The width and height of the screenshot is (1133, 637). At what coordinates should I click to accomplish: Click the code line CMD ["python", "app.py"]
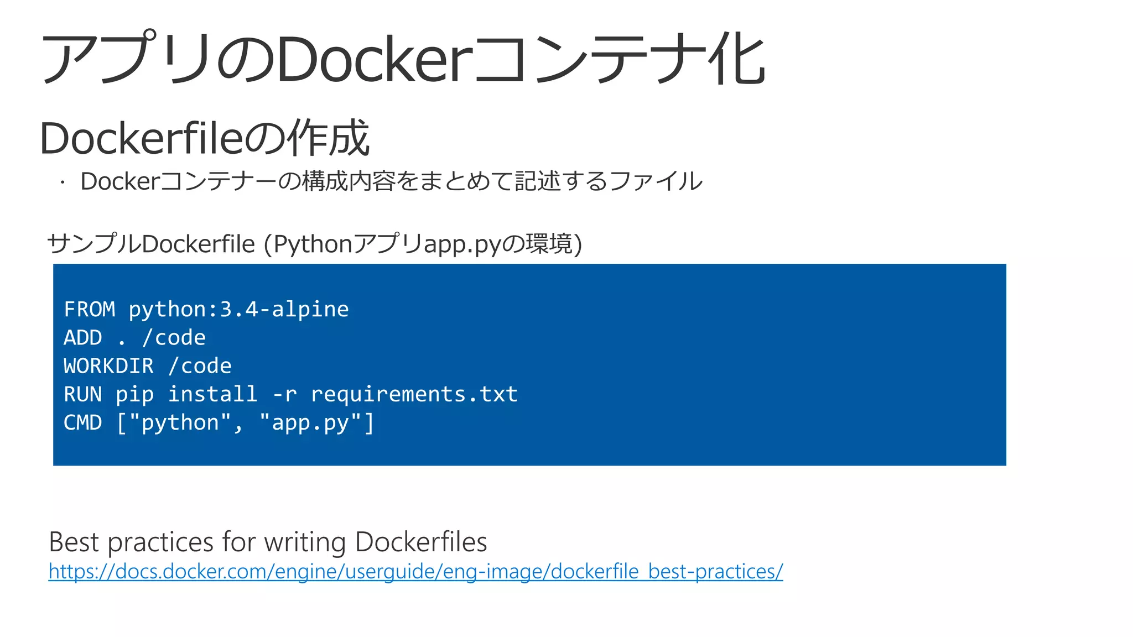pos(219,423)
